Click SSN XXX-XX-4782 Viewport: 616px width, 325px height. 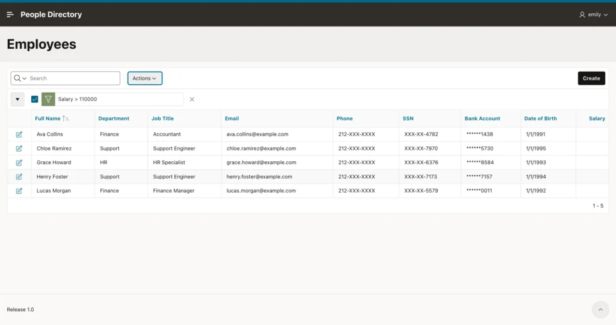(421, 134)
